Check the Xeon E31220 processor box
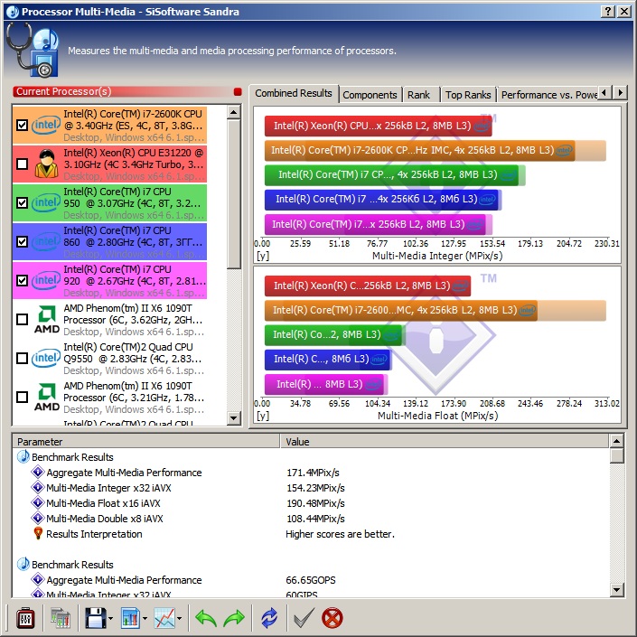This screenshot has height=637, width=637. pos(23,164)
